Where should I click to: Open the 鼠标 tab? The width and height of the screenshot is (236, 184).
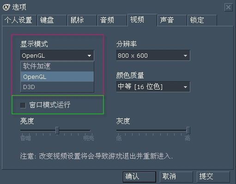[82, 20]
